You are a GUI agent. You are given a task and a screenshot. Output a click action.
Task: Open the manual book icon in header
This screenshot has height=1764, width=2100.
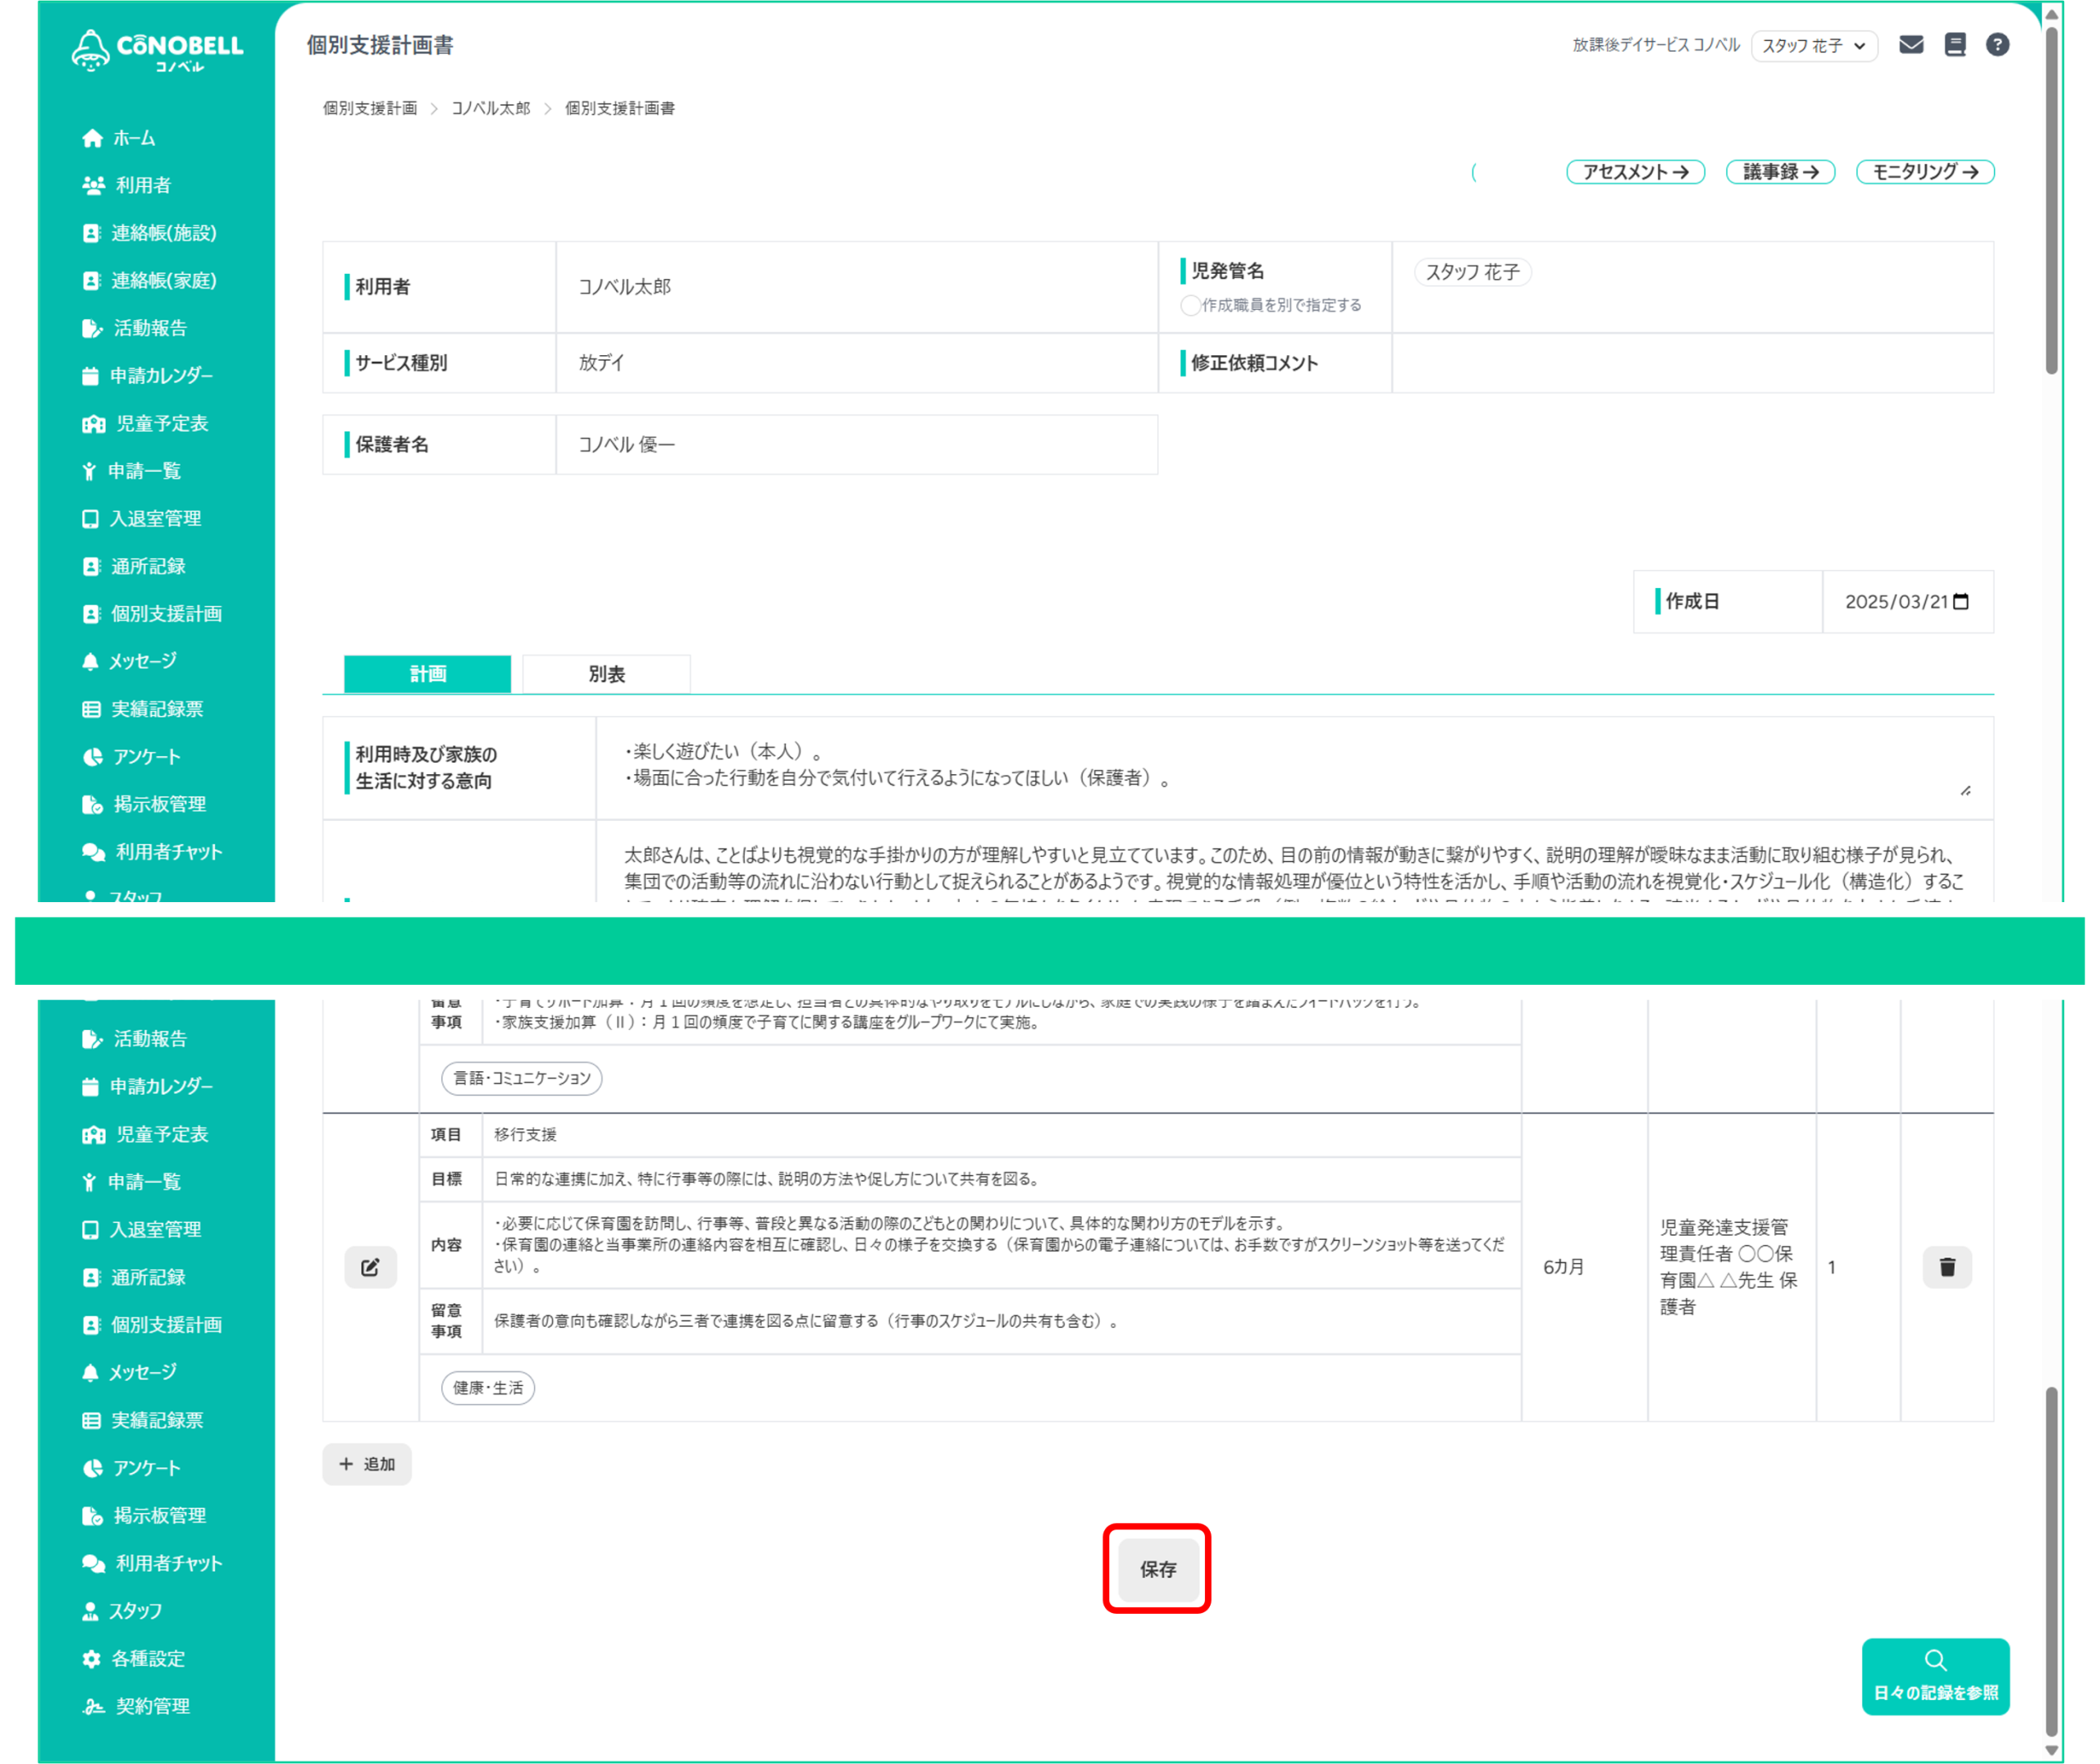click(x=1955, y=45)
